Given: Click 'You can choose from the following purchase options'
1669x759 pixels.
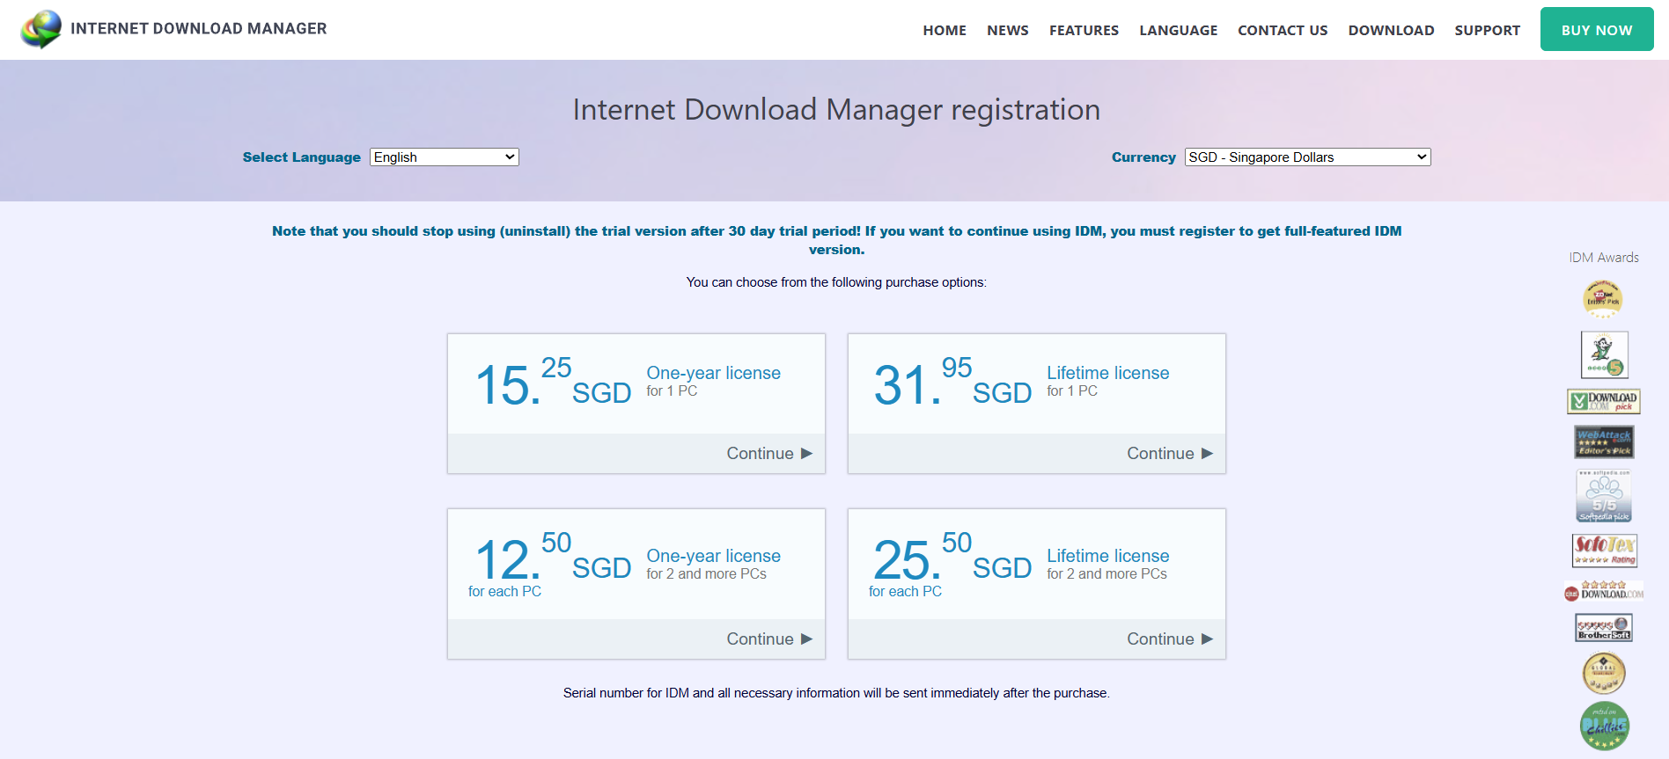Looking at the screenshot, I should tap(836, 282).
